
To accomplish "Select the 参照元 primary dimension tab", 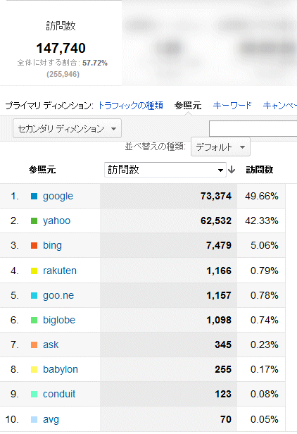I will coord(188,106).
